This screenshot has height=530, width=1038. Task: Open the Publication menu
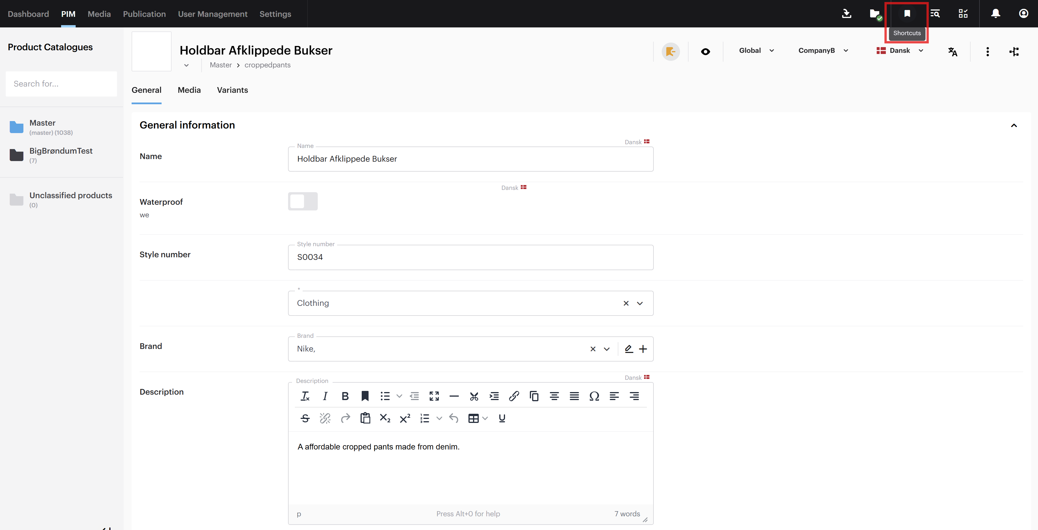[144, 14]
